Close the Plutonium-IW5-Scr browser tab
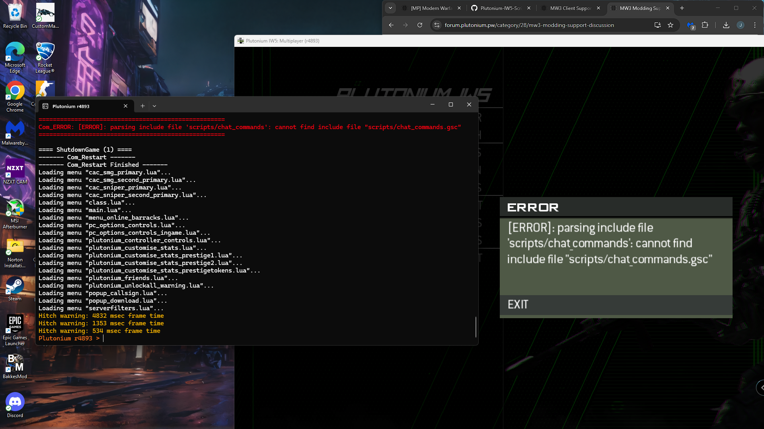The width and height of the screenshot is (764, 429). coord(529,8)
